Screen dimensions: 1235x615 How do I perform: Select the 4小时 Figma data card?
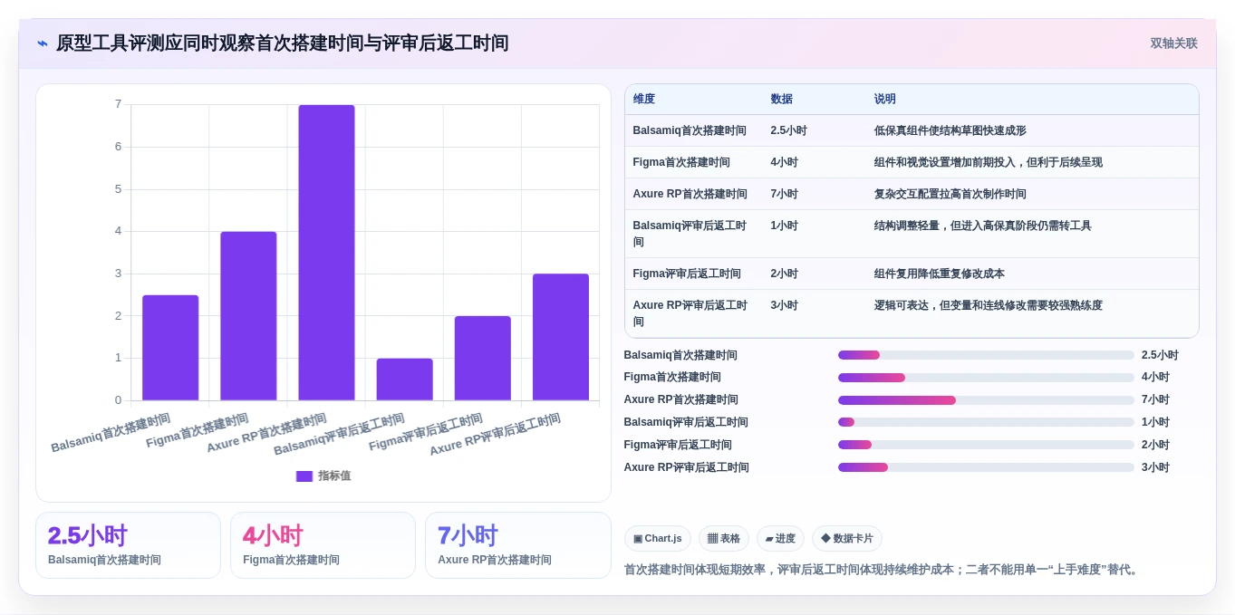coord(323,545)
